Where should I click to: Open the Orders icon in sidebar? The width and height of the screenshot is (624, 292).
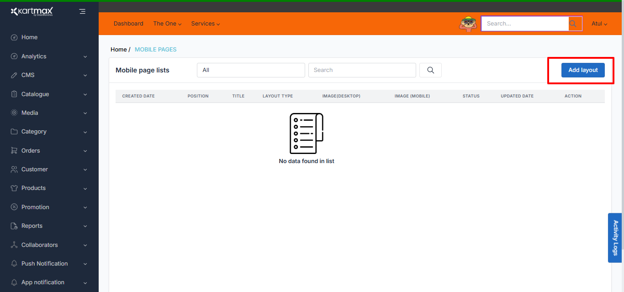tap(13, 150)
